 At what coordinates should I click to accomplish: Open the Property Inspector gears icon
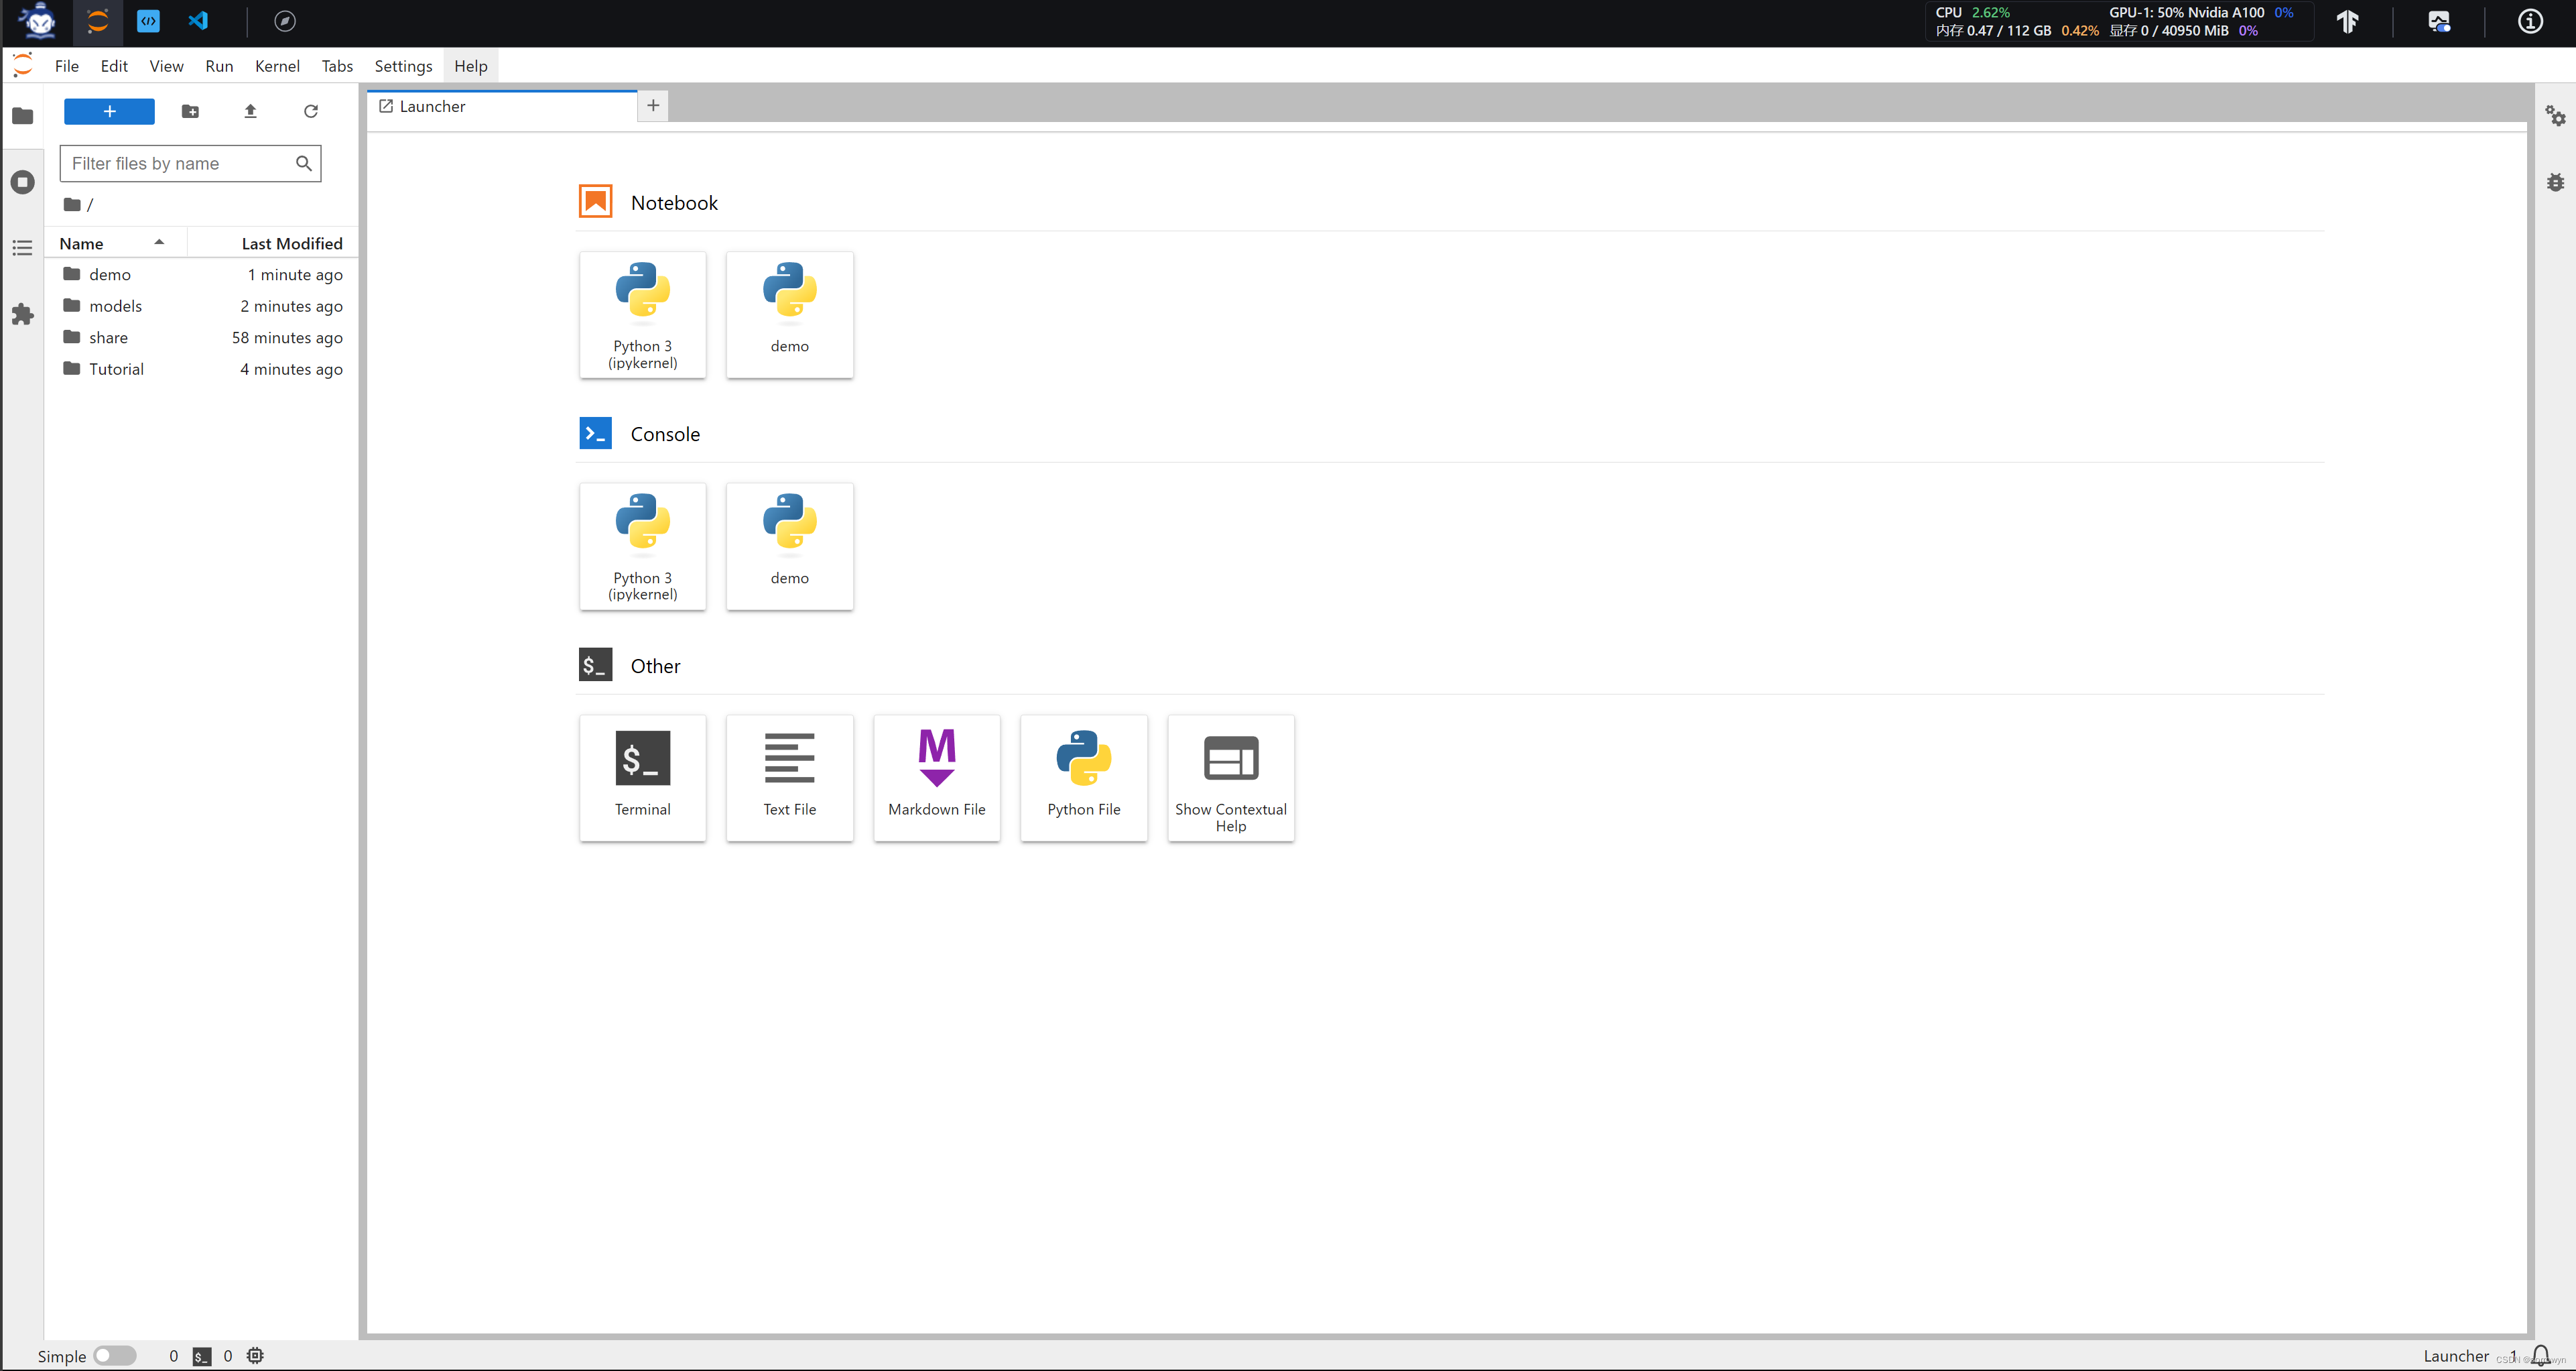[x=2555, y=115]
